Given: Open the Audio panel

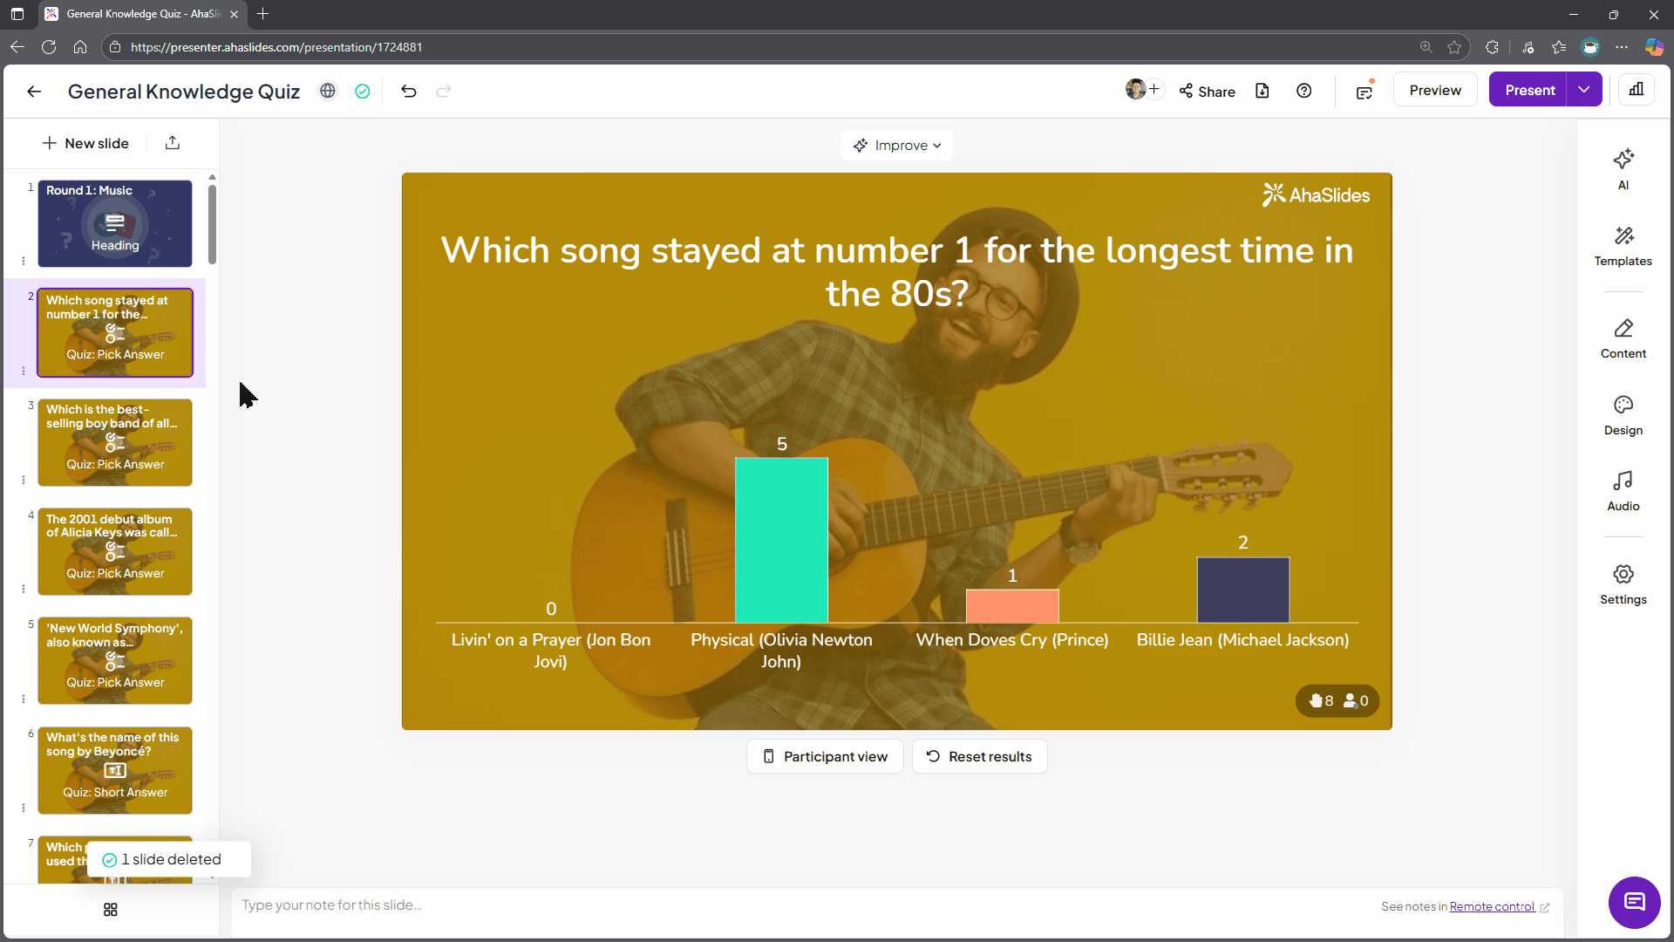Looking at the screenshot, I should pos(1623,490).
